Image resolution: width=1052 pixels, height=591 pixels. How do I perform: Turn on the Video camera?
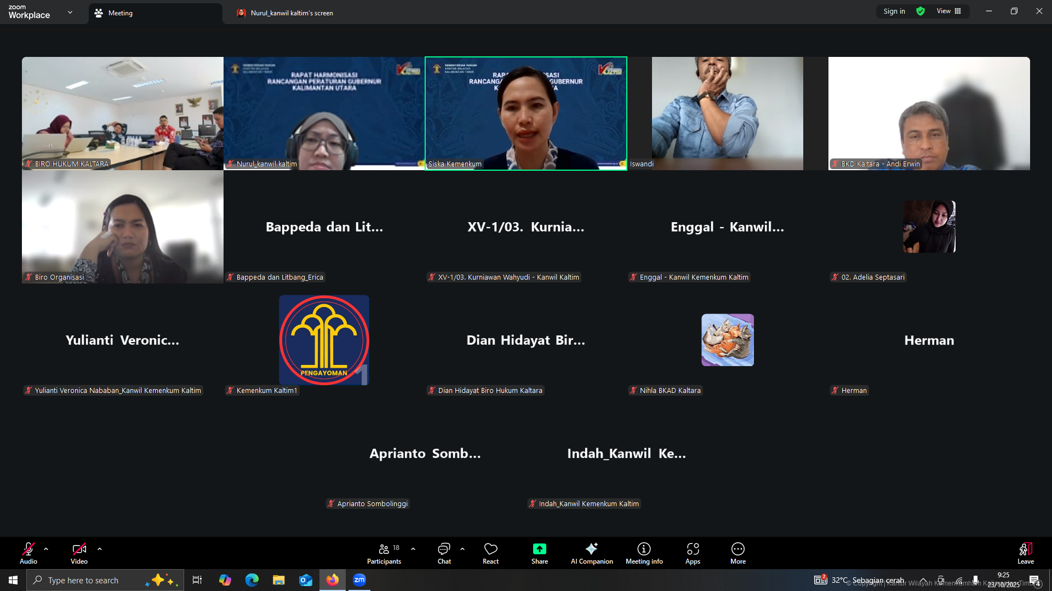pyautogui.click(x=79, y=553)
